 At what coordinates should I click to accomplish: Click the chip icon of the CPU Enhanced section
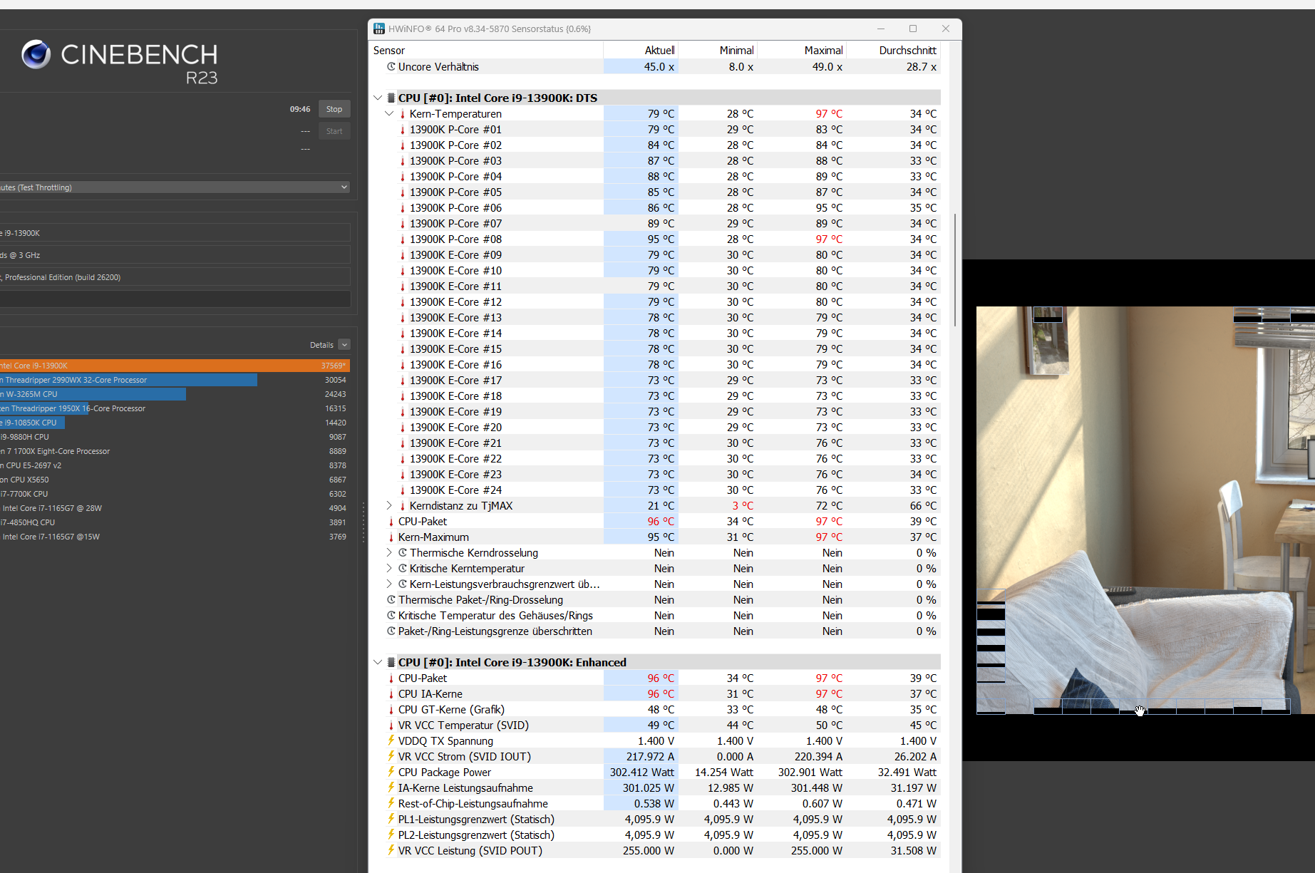(x=391, y=662)
